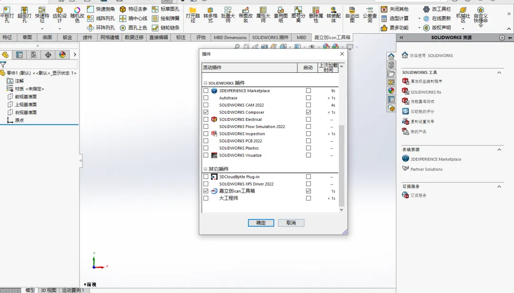This screenshot has width=514, height=293.
Task: Click the 平板打孔 ribbon icon
Action: click(x=7, y=15)
